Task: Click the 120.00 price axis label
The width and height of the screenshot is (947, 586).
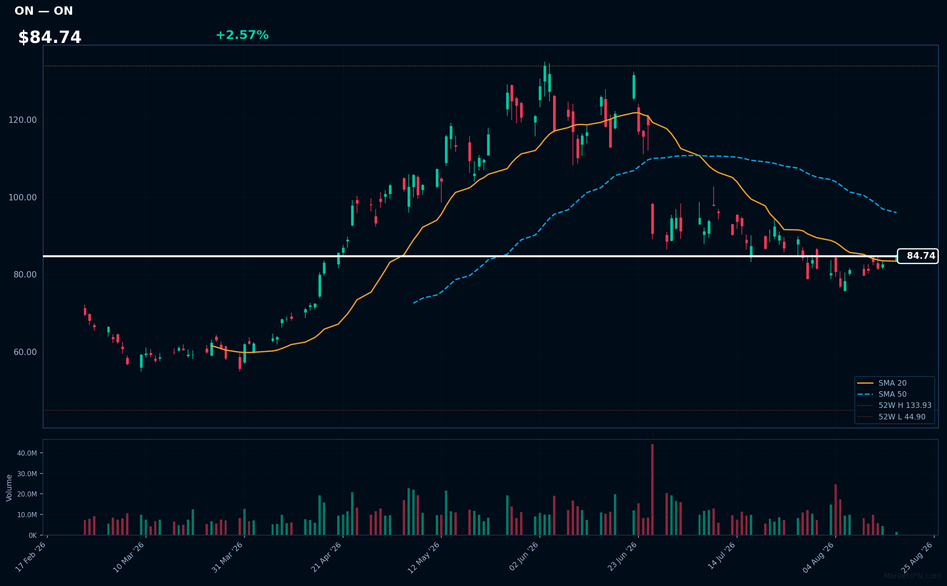Action: (x=23, y=120)
